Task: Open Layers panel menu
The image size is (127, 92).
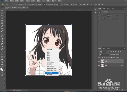Action: coord(124,48)
